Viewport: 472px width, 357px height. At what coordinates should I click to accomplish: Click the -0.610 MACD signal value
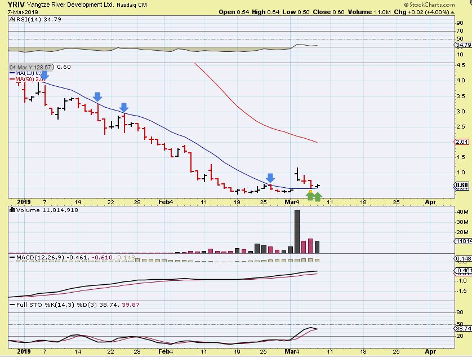102,258
